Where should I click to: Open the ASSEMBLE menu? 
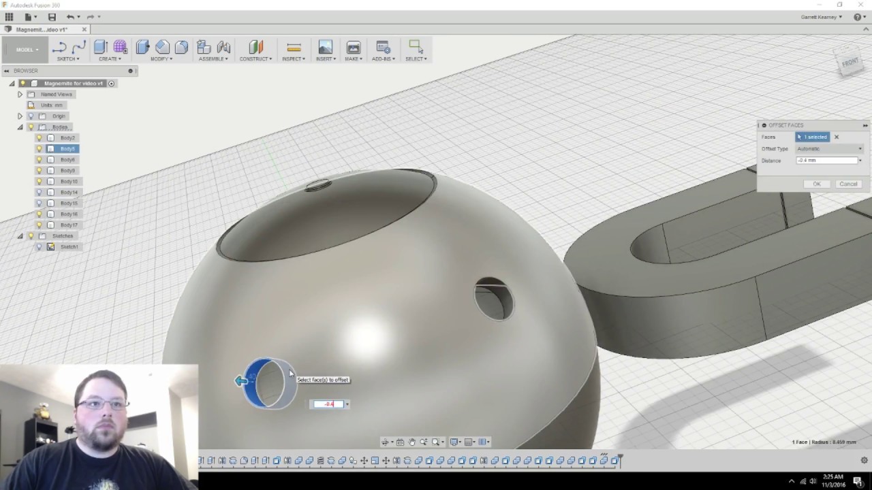213,59
